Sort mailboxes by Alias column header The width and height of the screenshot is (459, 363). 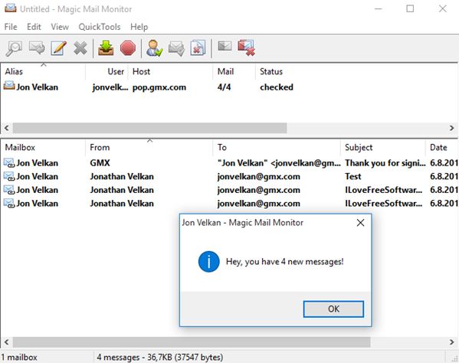[43, 71]
